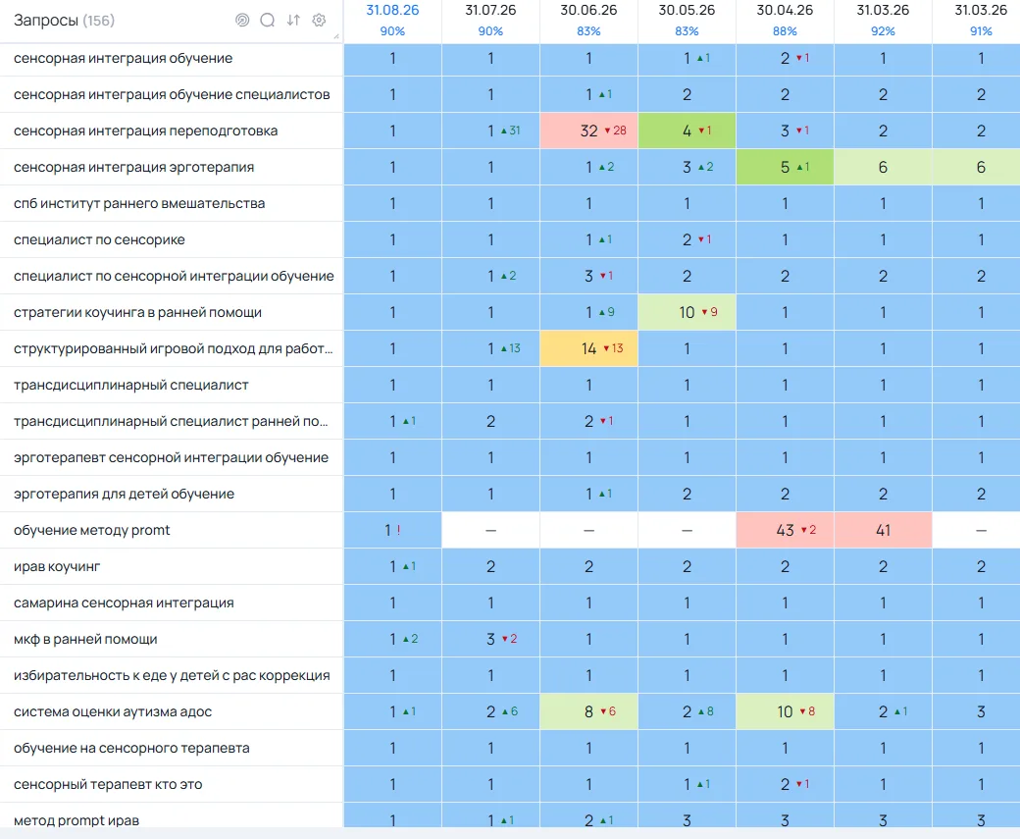Click cell 41 in обучение методу promt row

[x=883, y=531]
